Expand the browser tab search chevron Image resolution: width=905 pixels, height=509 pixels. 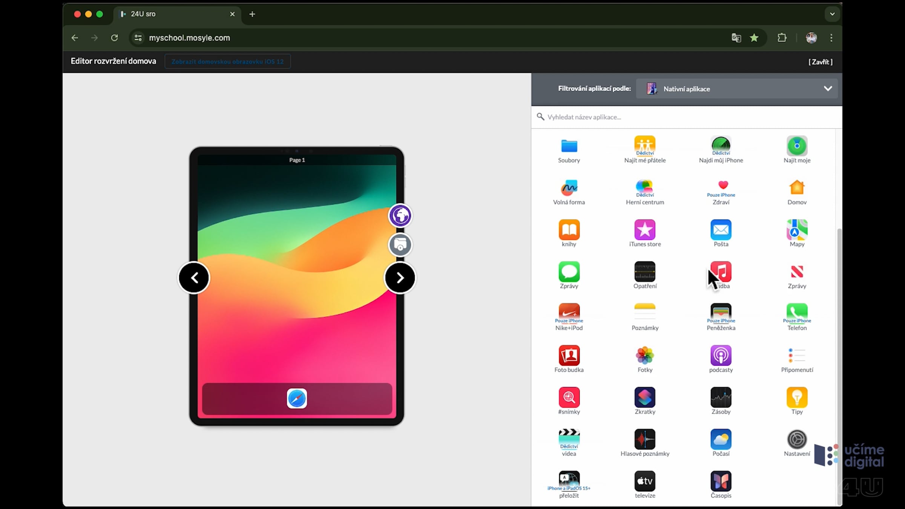[x=832, y=14]
